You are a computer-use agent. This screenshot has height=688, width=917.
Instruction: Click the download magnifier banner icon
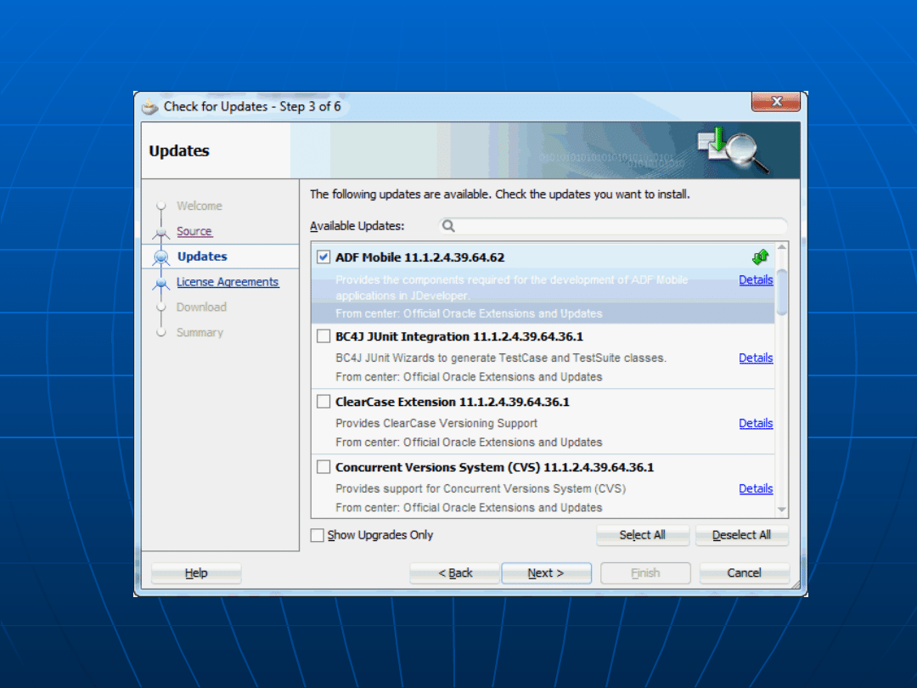point(734,150)
